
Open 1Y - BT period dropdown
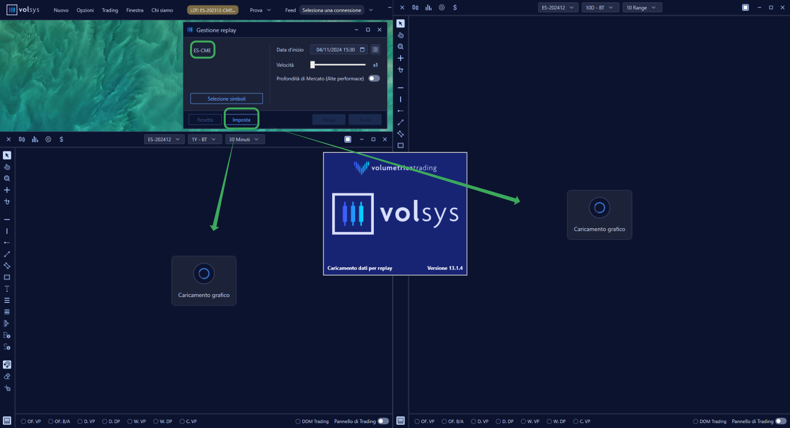pos(204,139)
